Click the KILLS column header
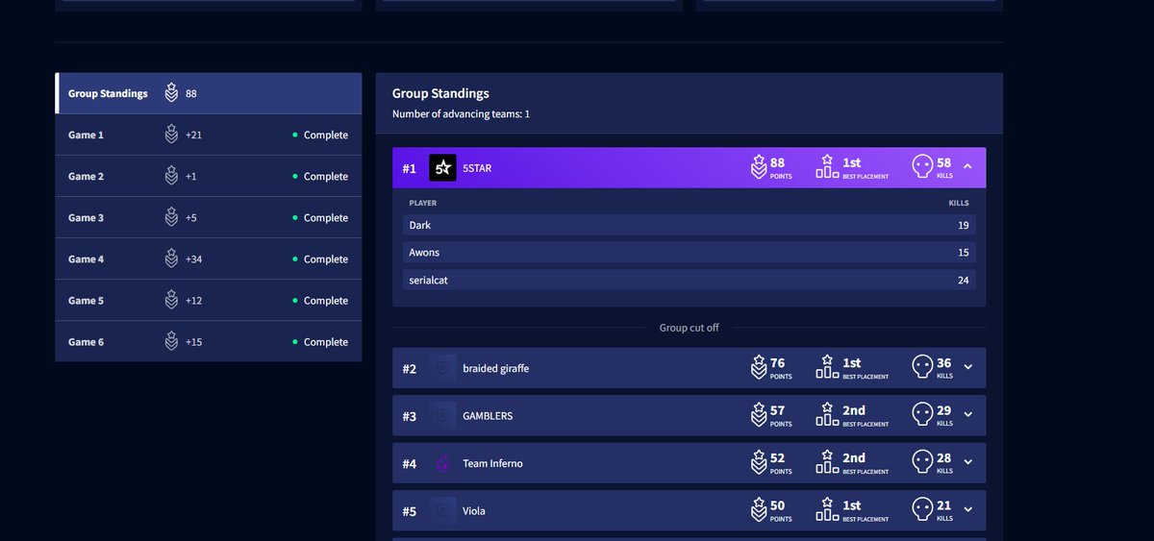The width and height of the screenshot is (1154, 541). (x=959, y=204)
